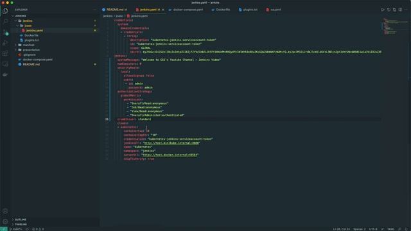Open the Manage gear icon
Screen dimensions: 411x231
coord(5,221)
